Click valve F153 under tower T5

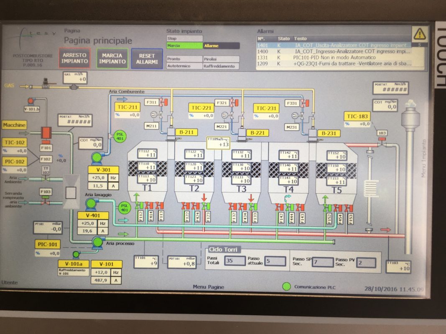click(349, 208)
